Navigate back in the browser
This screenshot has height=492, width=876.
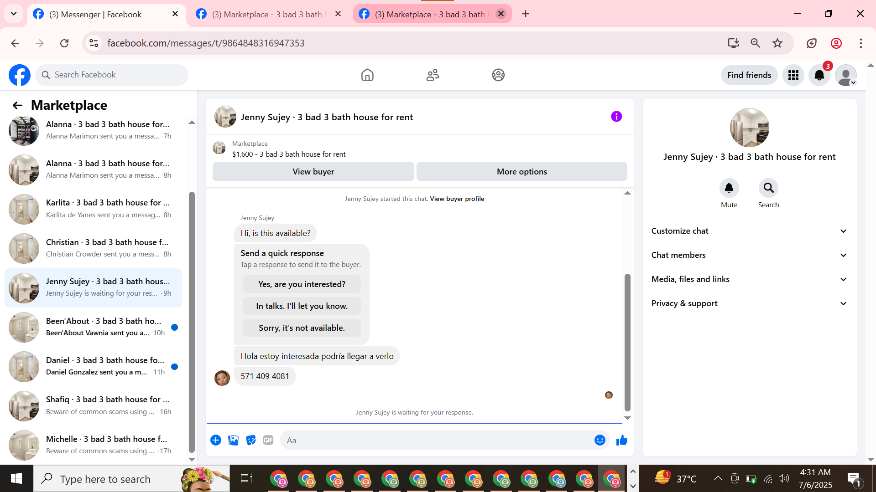[15, 43]
